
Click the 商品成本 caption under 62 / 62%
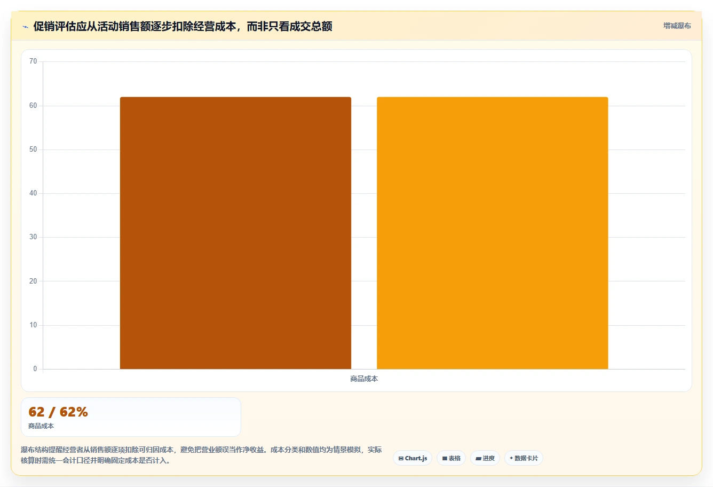point(41,426)
